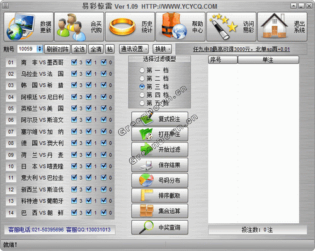This screenshot has width=315, height=251.
Task: Click 退出系统 house icon
Action: point(282,26)
